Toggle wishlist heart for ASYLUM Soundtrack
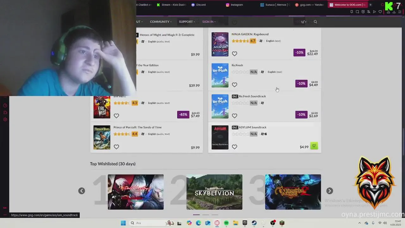Screen dimensions: 405x228 [234, 147]
